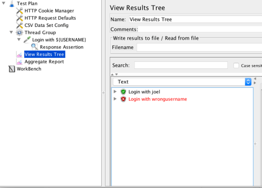The image size is (262, 188).
Task: Click the main vertical divider handle
Action: pyautogui.click(x=103, y=93)
